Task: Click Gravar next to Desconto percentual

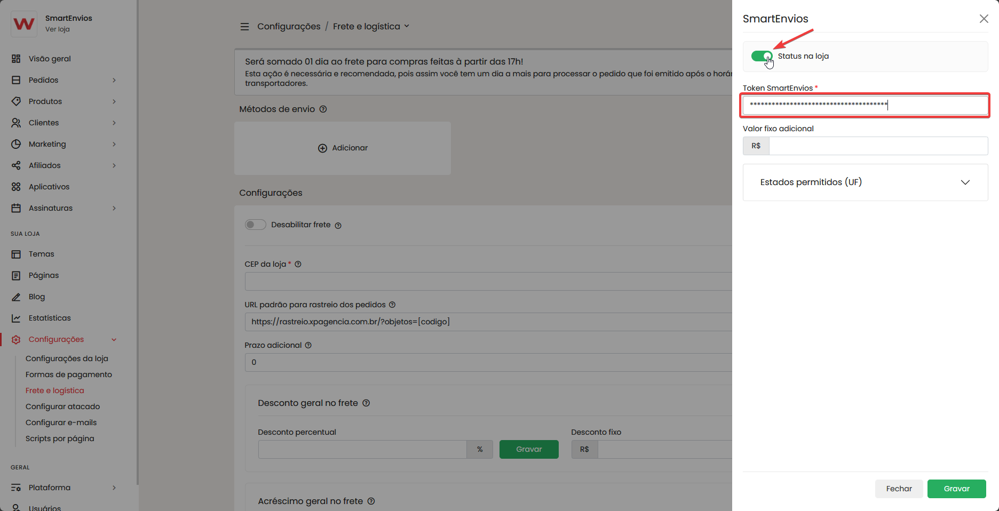Action: click(529, 449)
